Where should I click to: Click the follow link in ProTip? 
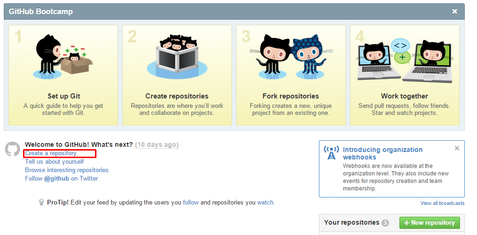[191, 203]
